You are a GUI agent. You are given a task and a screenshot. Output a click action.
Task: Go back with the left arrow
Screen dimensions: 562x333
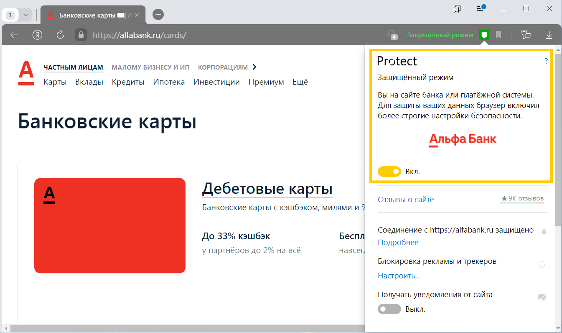[14, 35]
